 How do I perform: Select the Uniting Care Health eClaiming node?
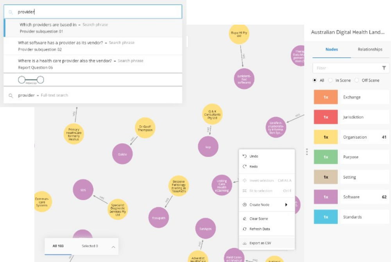coord(222,185)
